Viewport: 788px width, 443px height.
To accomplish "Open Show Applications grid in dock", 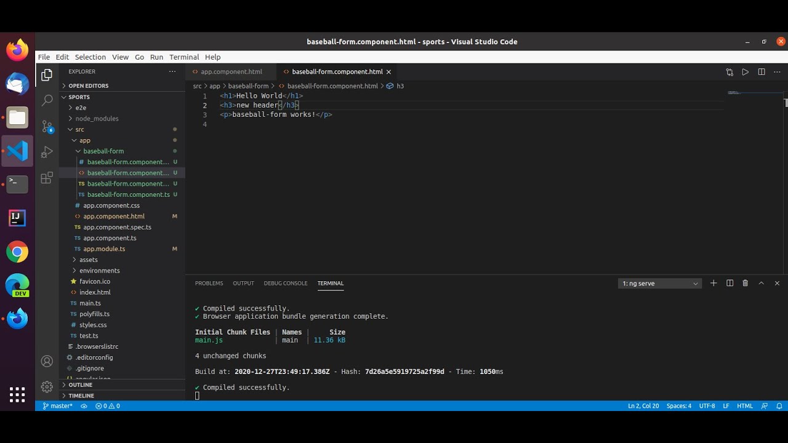I will [17, 394].
